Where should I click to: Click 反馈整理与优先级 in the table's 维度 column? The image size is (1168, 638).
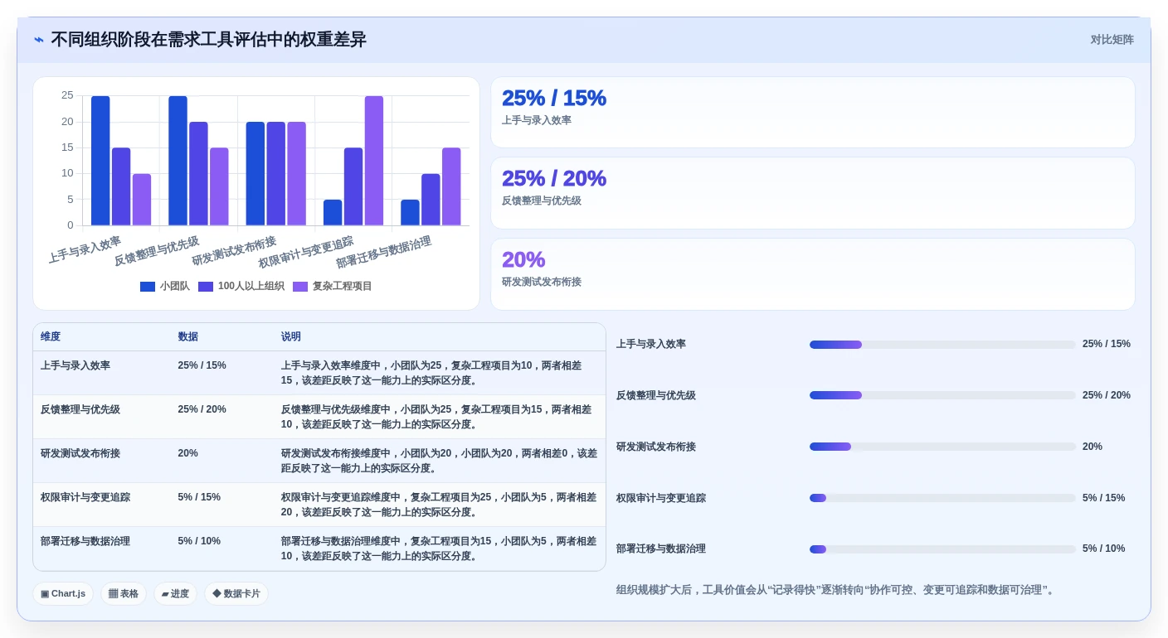80,409
